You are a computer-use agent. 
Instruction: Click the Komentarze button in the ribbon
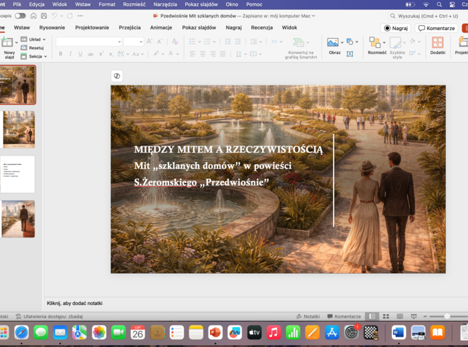[437, 28]
